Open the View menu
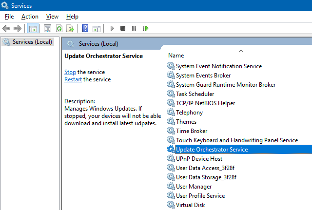Screen dimensions: 312x210 52,17
